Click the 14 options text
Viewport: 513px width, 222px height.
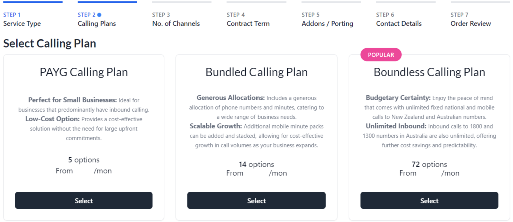256,164
